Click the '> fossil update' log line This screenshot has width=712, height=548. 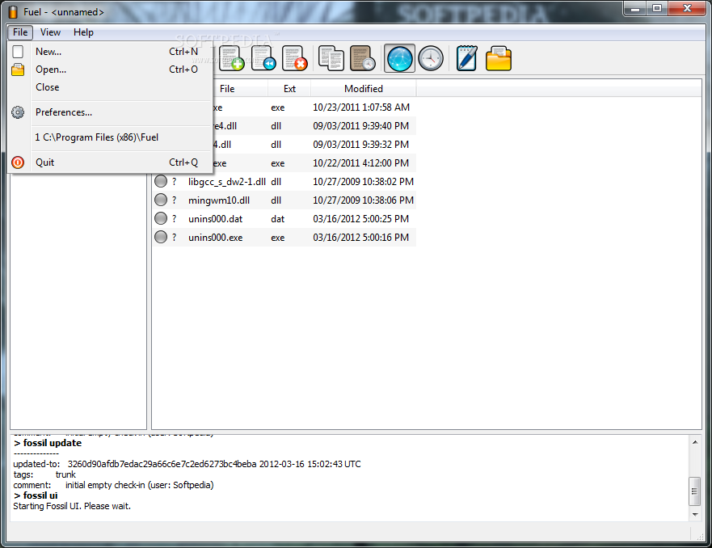click(x=48, y=443)
